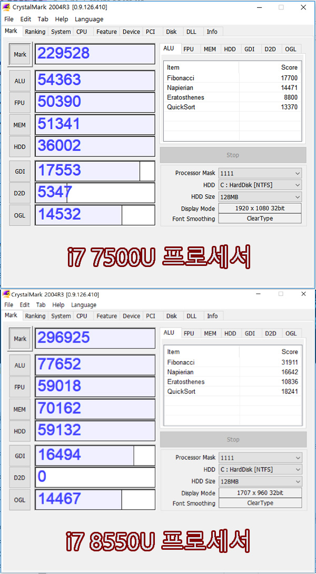Run MEM test beside score 51341
The width and height of the screenshot is (316, 574).
pyautogui.click(x=20, y=125)
